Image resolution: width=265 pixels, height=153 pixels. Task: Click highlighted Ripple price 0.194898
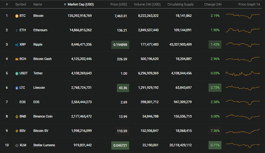coord(120,45)
